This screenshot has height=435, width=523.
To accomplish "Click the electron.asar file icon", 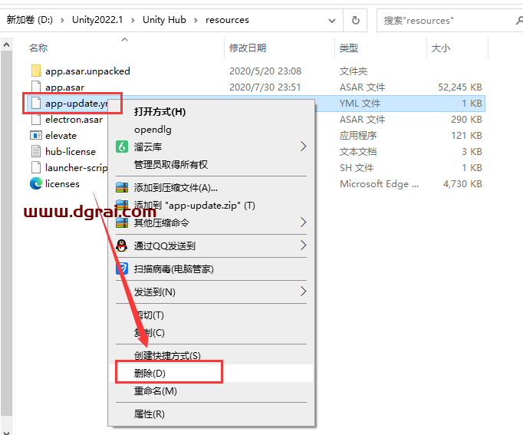I will click(x=36, y=119).
